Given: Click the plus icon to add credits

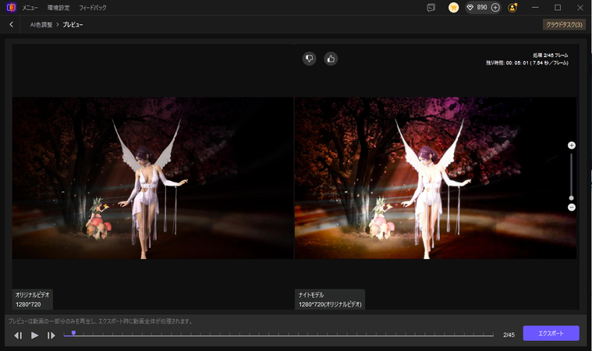Looking at the screenshot, I should click(495, 7).
